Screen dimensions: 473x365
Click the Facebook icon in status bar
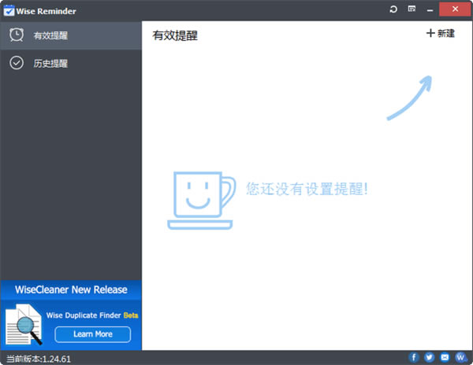tap(414, 358)
